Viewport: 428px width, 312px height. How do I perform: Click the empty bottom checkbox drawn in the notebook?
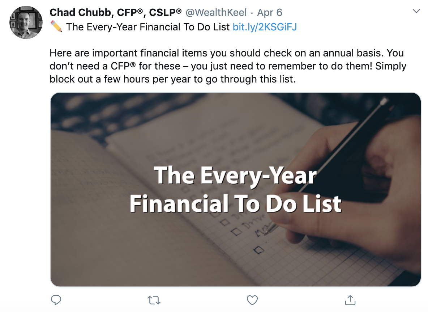(259, 250)
